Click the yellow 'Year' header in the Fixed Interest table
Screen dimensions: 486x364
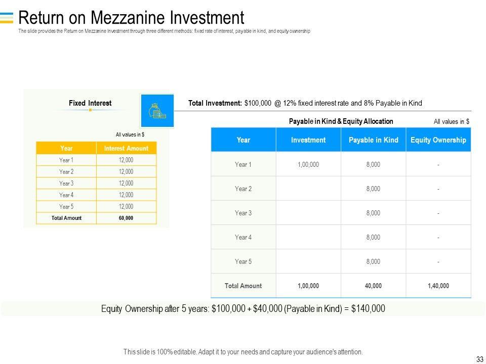pyautogui.click(x=66, y=148)
